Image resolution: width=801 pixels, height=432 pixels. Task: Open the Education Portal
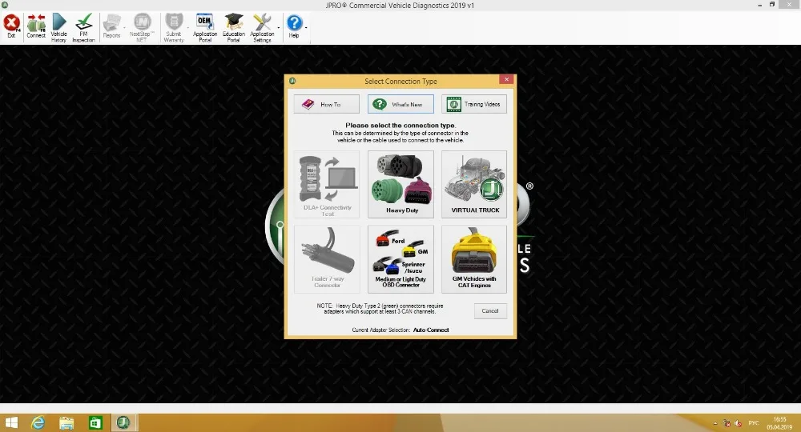[x=233, y=27]
